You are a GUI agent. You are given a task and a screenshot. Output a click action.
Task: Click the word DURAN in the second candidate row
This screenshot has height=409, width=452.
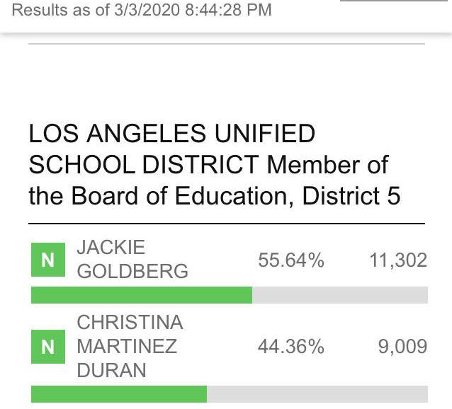(111, 370)
